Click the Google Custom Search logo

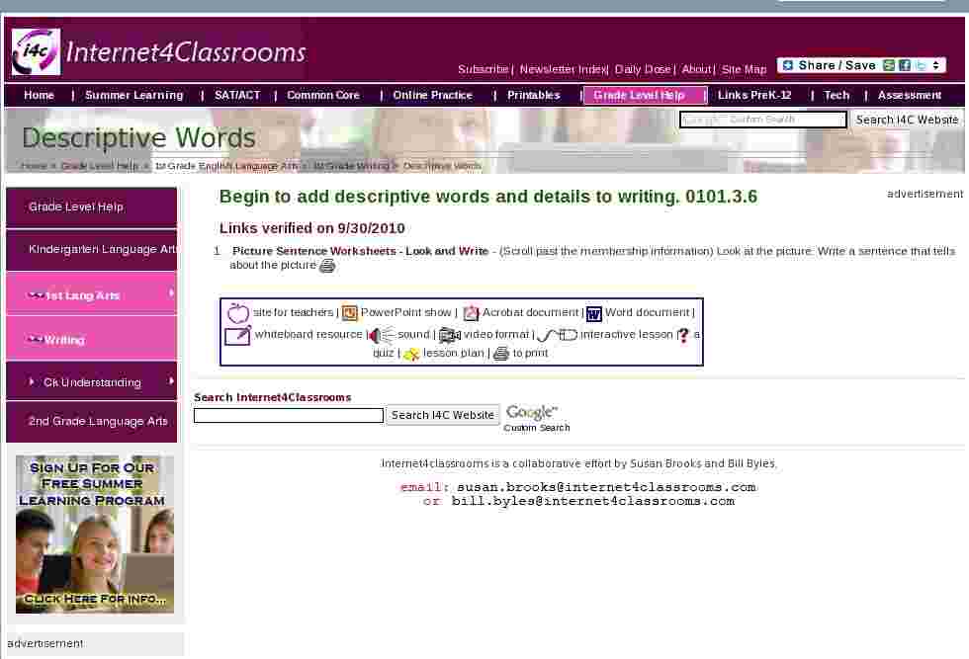pos(536,418)
